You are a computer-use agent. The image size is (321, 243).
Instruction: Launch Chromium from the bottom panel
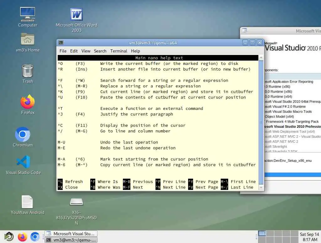(35, 237)
